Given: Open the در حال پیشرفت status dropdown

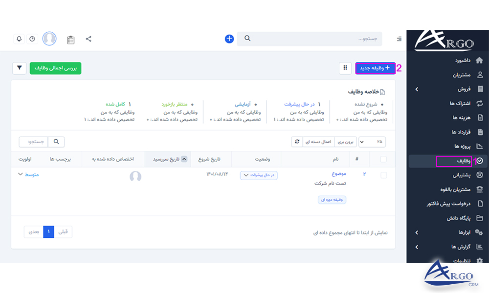Looking at the screenshot, I should (258, 176).
